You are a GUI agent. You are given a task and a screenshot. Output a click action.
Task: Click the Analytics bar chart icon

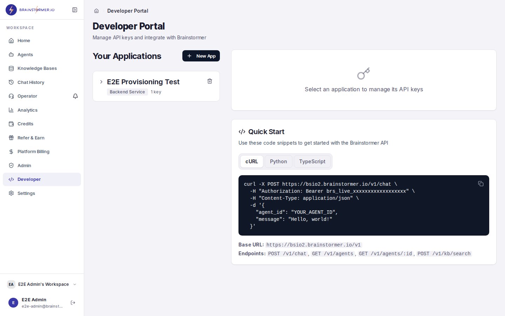tap(11, 110)
